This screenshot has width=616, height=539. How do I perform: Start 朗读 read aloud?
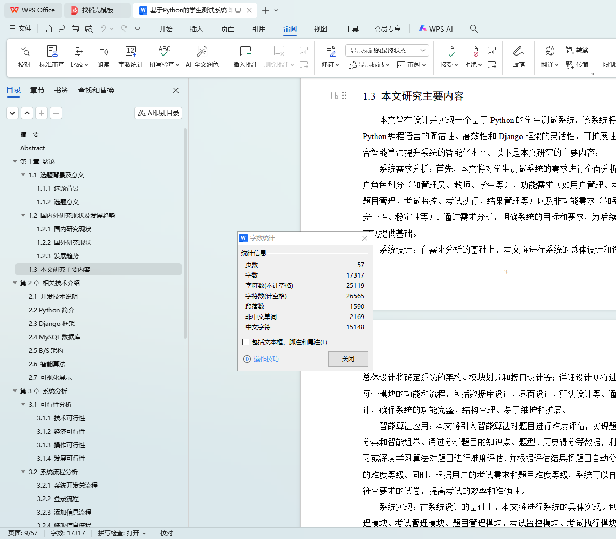click(x=103, y=56)
